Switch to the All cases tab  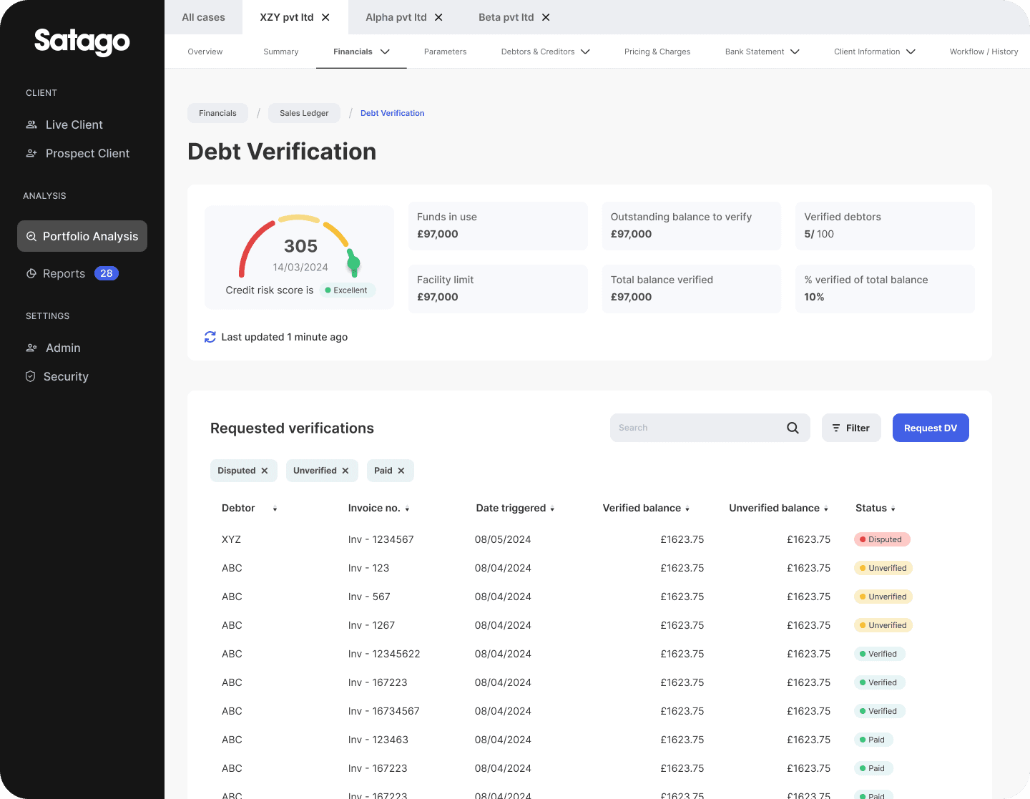203,17
